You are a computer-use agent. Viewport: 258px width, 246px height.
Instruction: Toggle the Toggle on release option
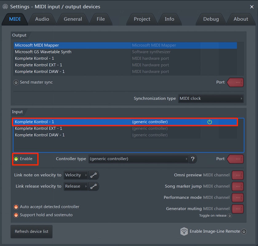coord(230,216)
